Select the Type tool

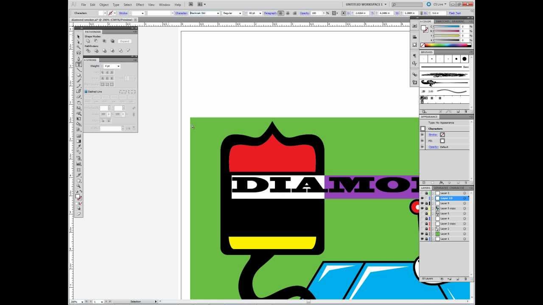(78, 64)
